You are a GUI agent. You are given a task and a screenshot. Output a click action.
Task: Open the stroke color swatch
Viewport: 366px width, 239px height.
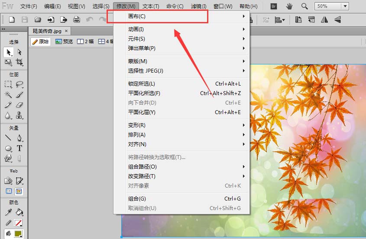point(18,223)
